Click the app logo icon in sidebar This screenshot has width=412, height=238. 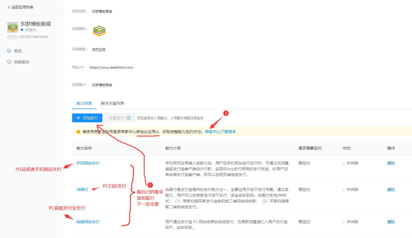(x=13, y=27)
